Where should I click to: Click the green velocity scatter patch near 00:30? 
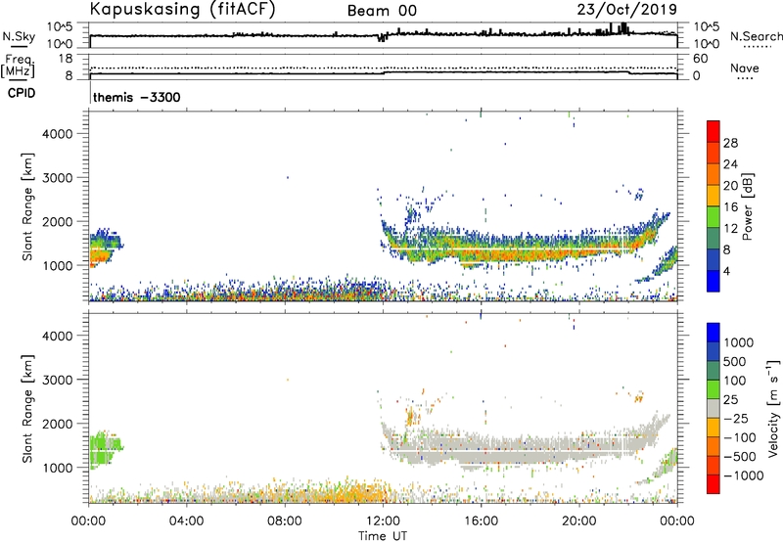(x=103, y=449)
